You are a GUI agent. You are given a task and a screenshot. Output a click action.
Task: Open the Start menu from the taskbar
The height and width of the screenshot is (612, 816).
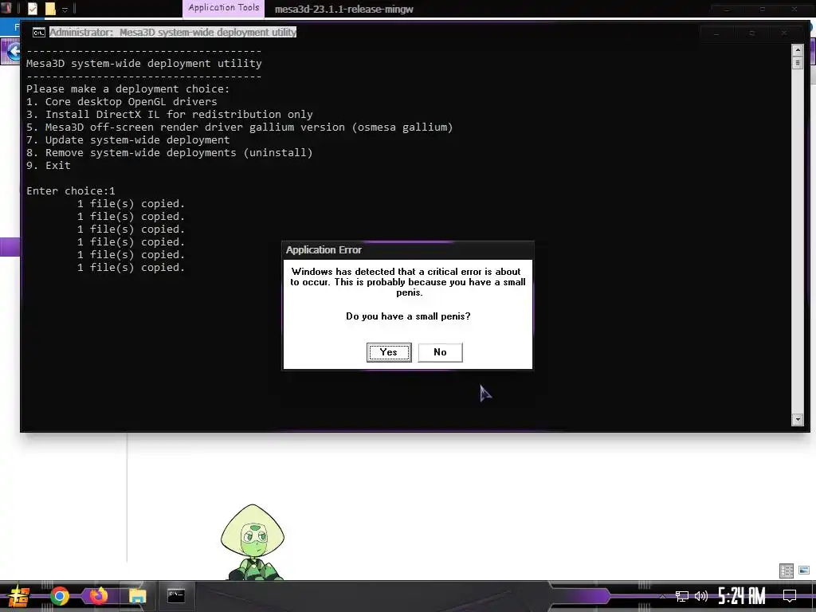point(18,596)
